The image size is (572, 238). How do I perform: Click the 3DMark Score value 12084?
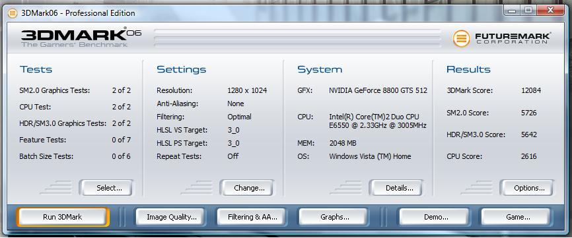point(531,90)
